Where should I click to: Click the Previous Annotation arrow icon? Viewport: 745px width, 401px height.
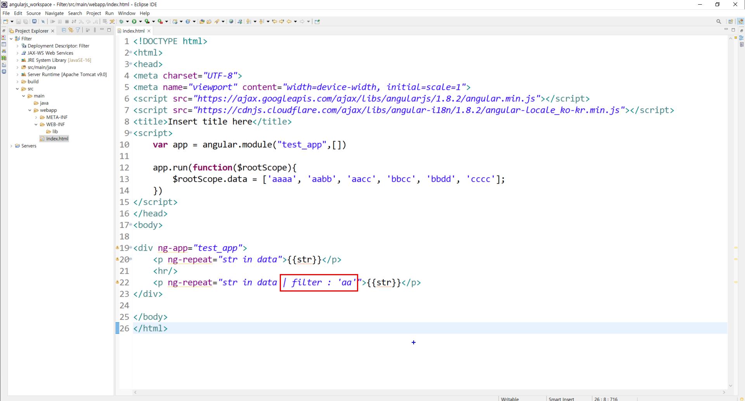tap(262, 22)
